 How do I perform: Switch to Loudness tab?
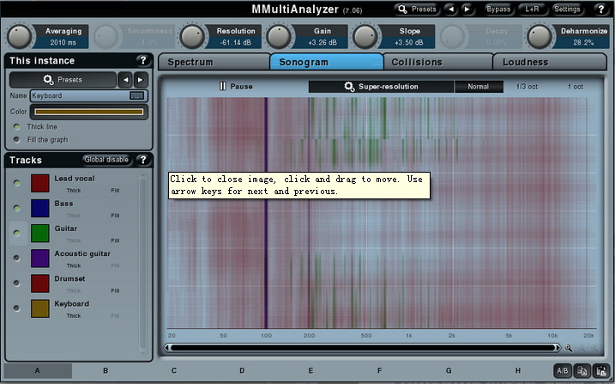pos(550,62)
